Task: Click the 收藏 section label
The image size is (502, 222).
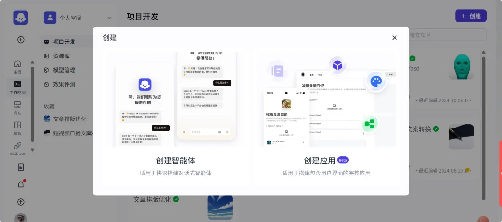Action: 49,107
